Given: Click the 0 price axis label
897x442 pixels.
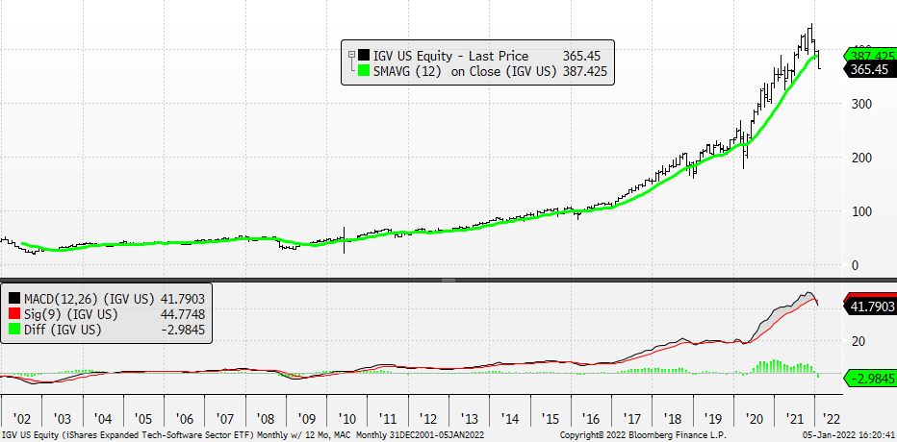Looking at the screenshot, I should click(x=857, y=265).
